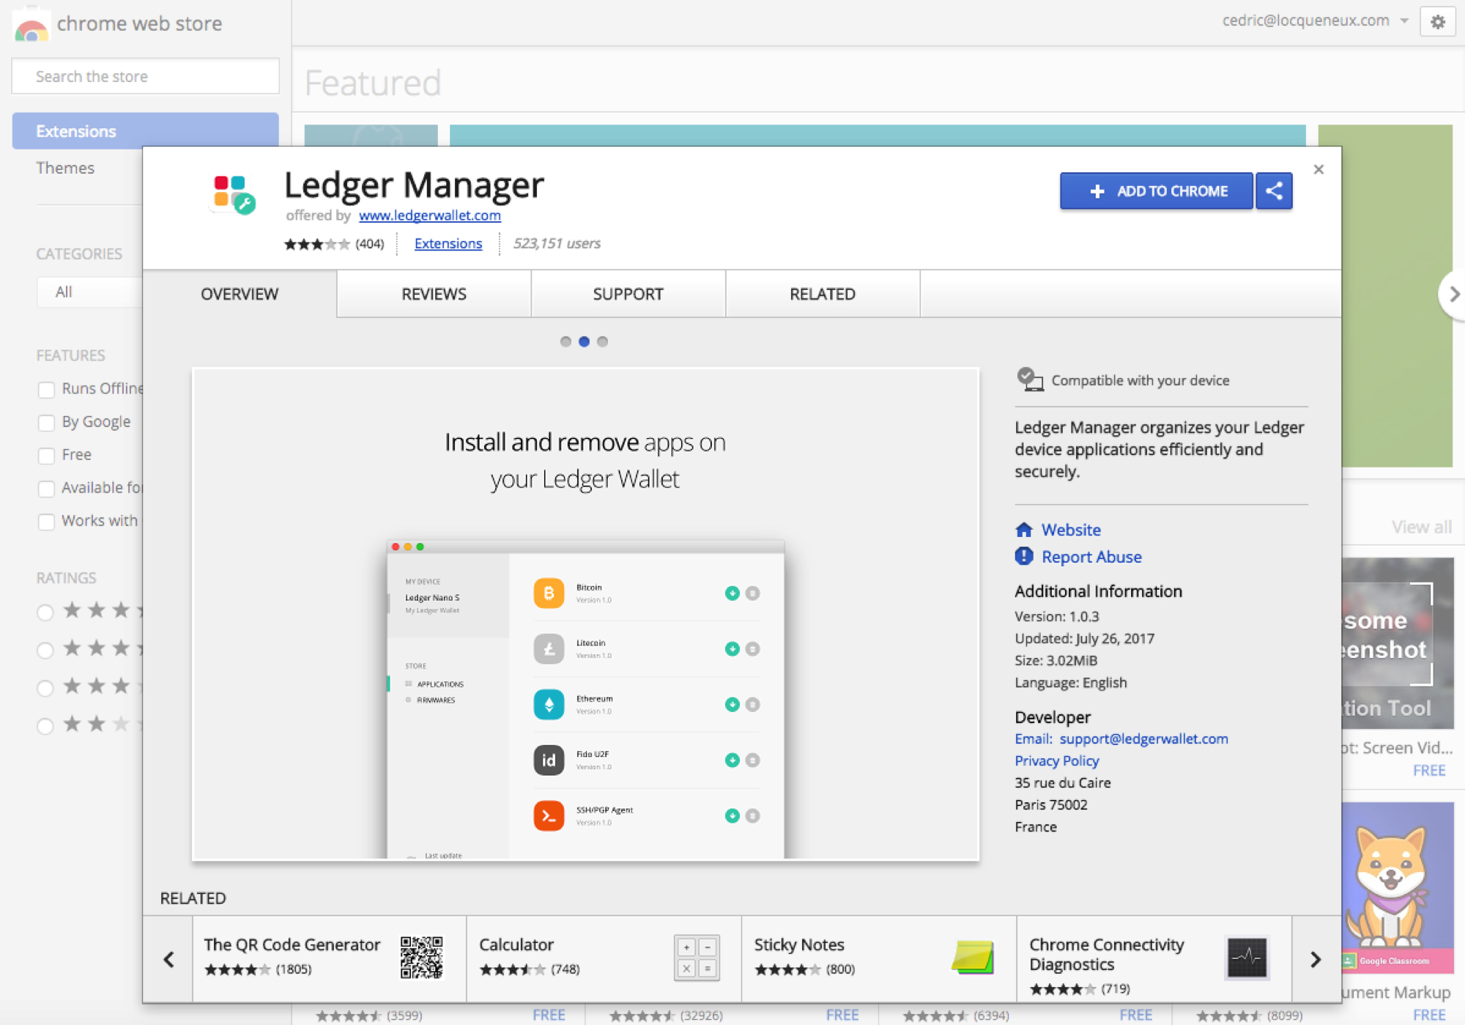Click the Report Abuse link
1465x1025 pixels.
pyautogui.click(x=1091, y=556)
